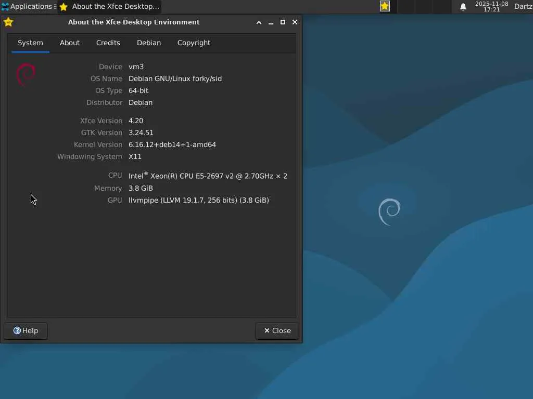Switch to the Credits tab
The height and width of the screenshot is (399, 533).
(x=108, y=43)
